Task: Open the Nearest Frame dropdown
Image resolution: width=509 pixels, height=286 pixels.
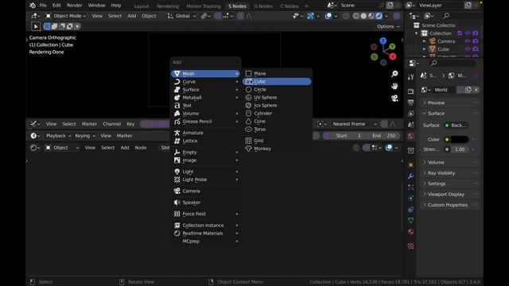Action: 355,124
